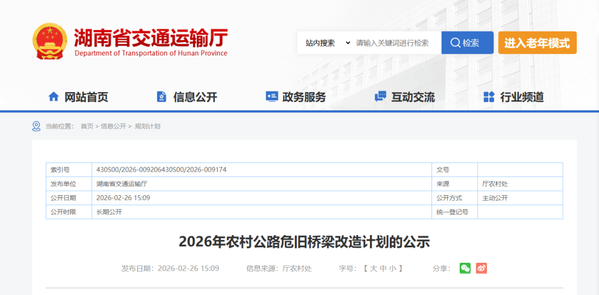This screenshot has width=599, height=295.
Task: Click the home icon beside 网站首页
Action: (54, 97)
